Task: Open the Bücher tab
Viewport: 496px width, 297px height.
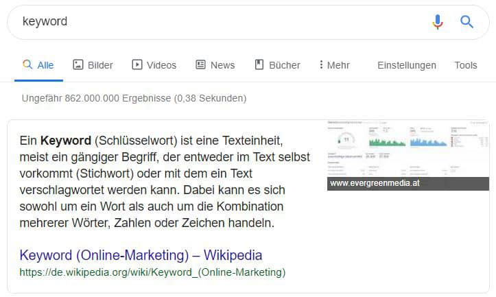Action: click(277, 65)
